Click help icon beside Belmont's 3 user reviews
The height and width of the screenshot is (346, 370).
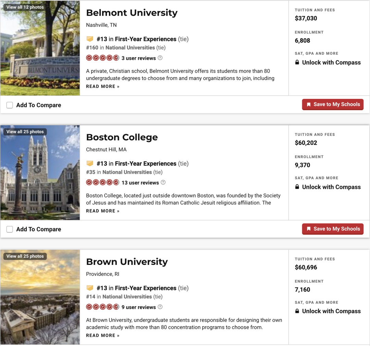160,58
